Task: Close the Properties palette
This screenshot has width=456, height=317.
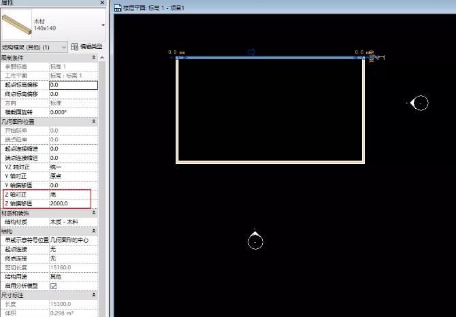Action: coord(102,3)
